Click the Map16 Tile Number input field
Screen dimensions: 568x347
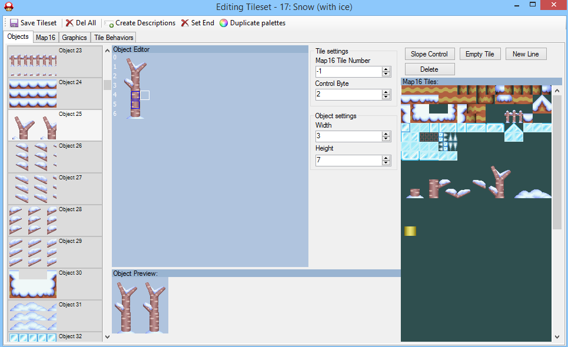[348, 71]
